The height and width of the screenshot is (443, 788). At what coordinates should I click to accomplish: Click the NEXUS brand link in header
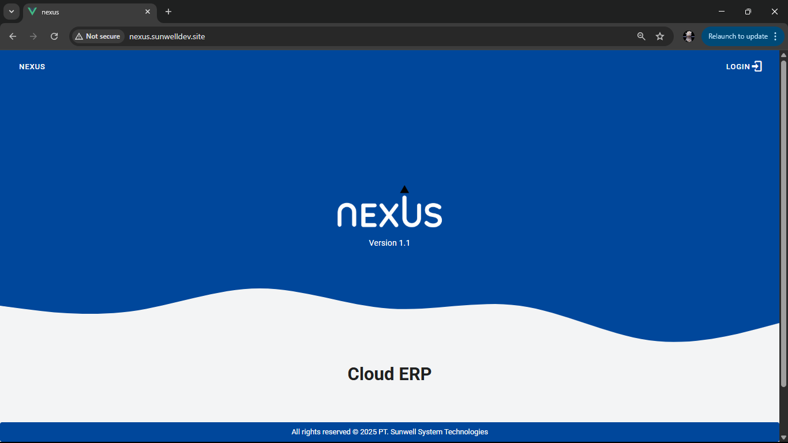pos(32,67)
